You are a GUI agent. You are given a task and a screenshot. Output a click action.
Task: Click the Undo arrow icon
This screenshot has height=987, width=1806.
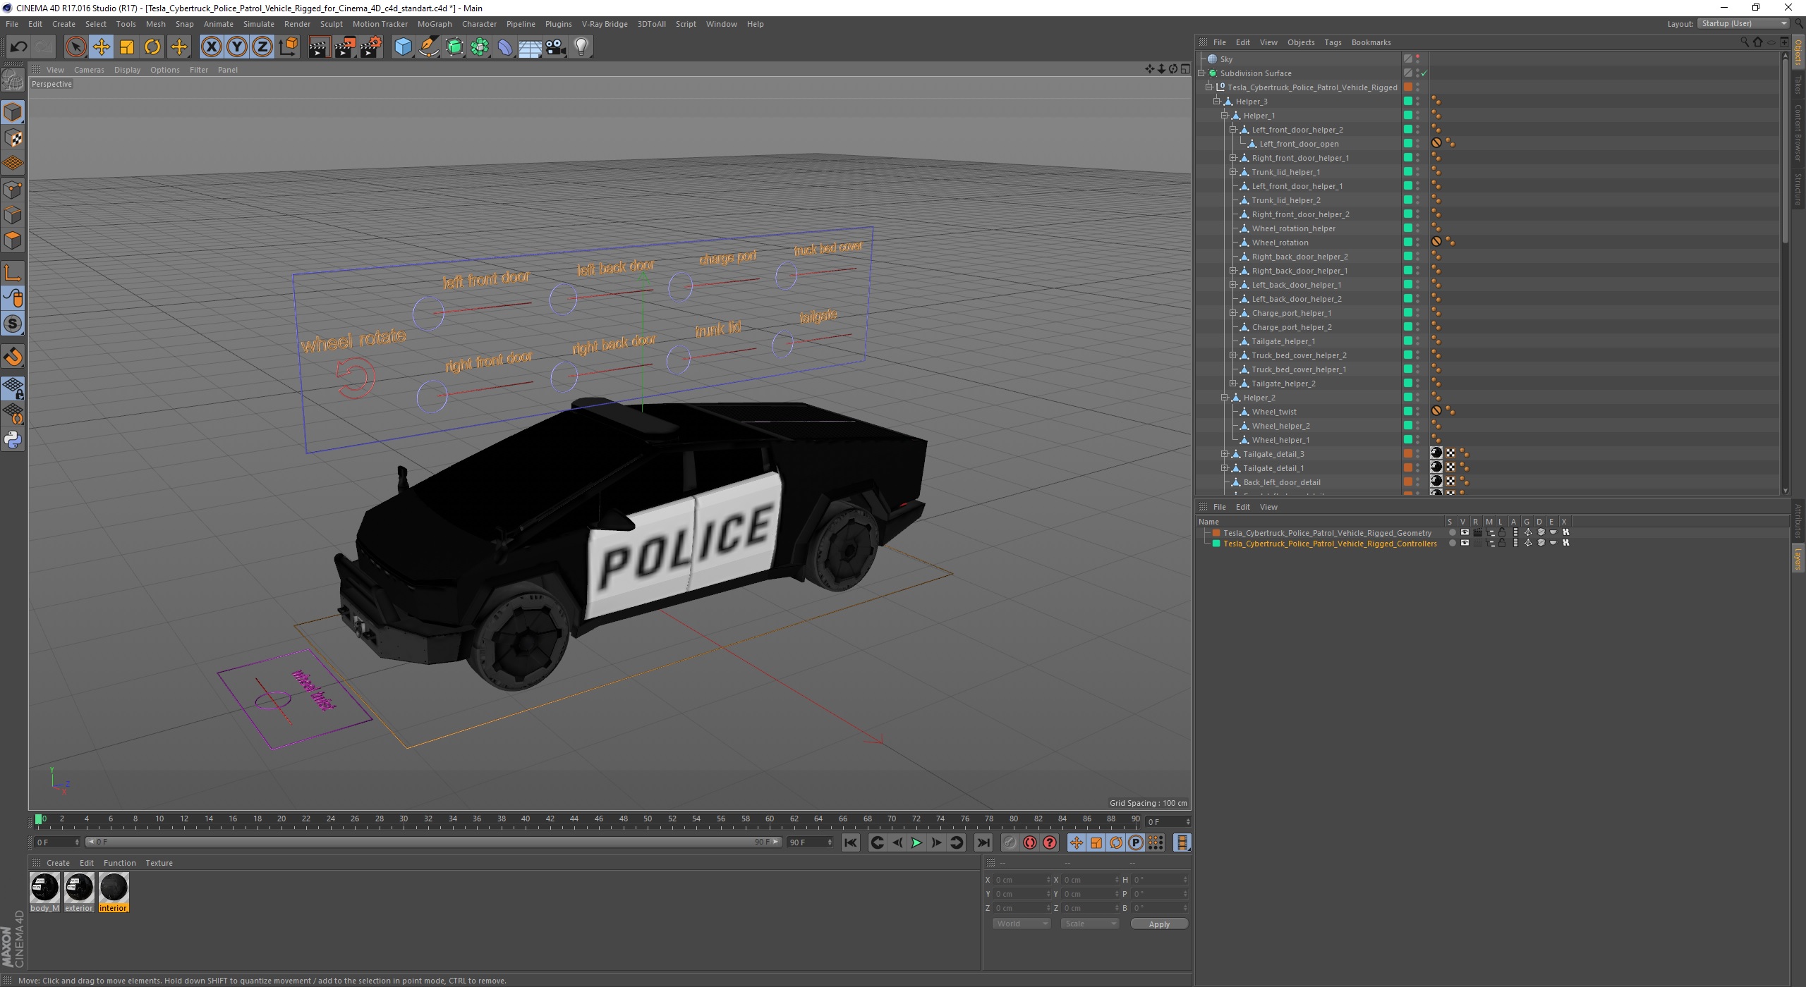click(18, 47)
